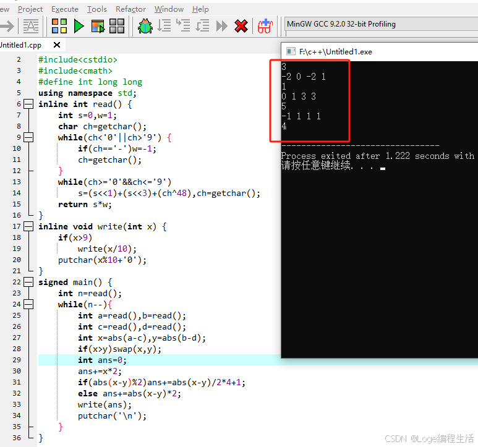Click the 'if(x>y)swap(x,y);' line
Viewport: 478px width, 447px height.
[120, 349]
